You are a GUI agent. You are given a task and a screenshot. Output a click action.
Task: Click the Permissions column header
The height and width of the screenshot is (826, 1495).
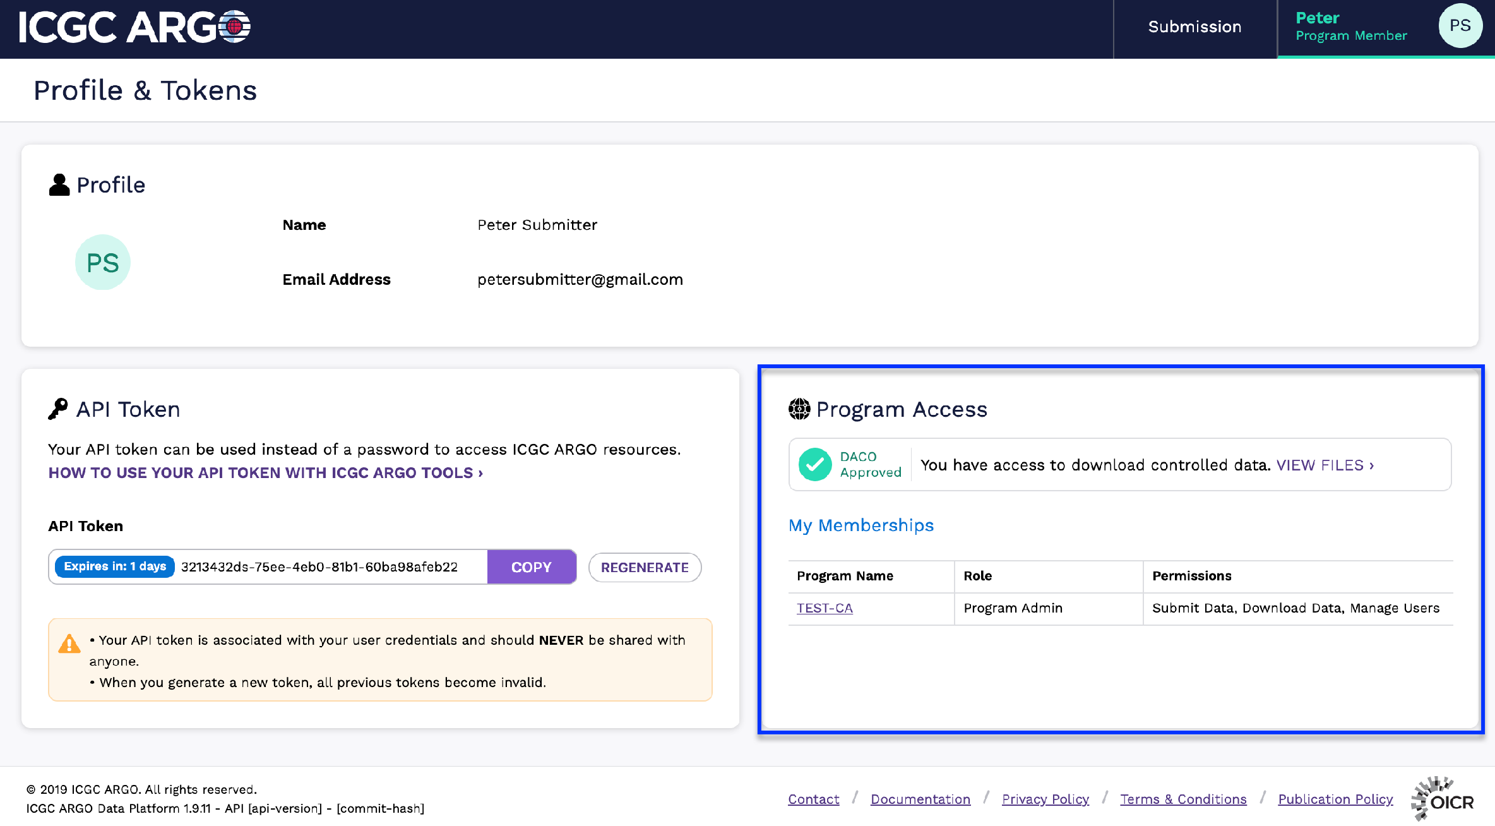click(x=1298, y=577)
